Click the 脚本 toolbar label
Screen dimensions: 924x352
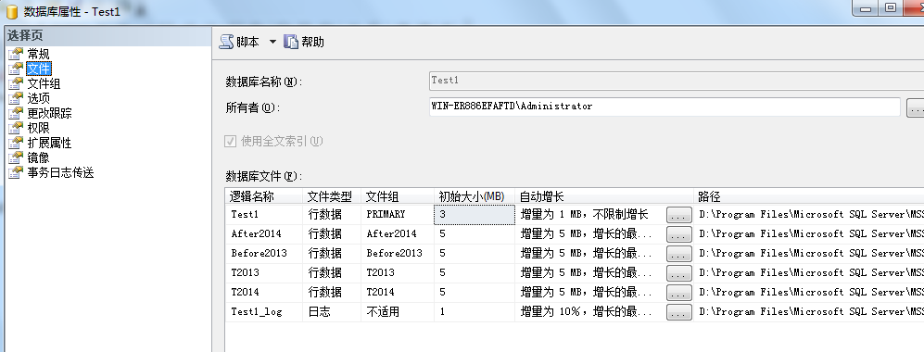pyautogui.click(x=248, y=42)
